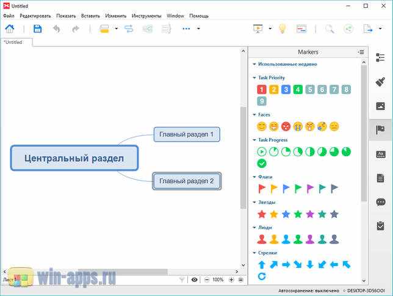Add the refresh circular arrow marker
The width and height of the screenshot is (393, 296).
click(262, 276)
